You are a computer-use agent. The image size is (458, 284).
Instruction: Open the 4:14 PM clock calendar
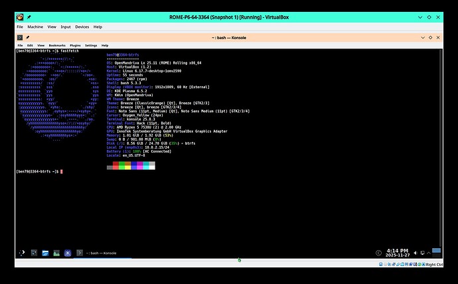tap(398, 253)
